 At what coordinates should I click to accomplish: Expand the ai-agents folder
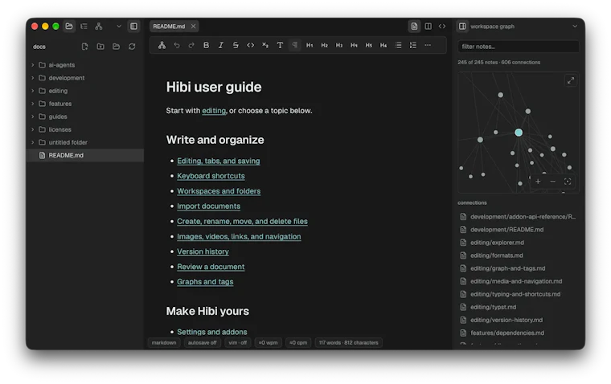(33, 65)
